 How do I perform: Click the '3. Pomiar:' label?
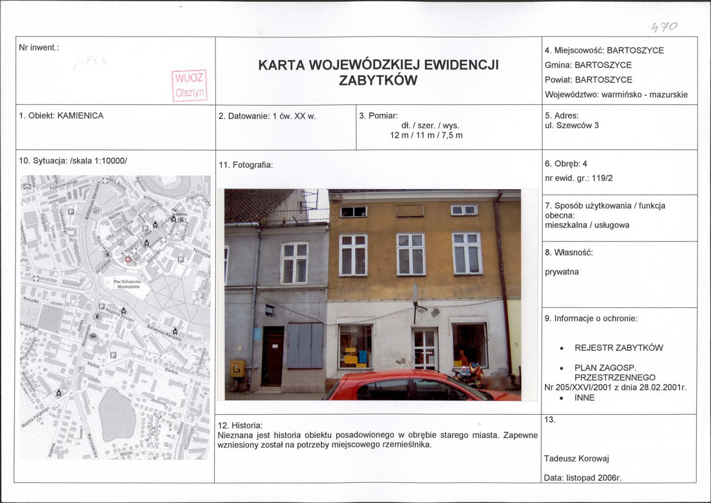[378, 116]
